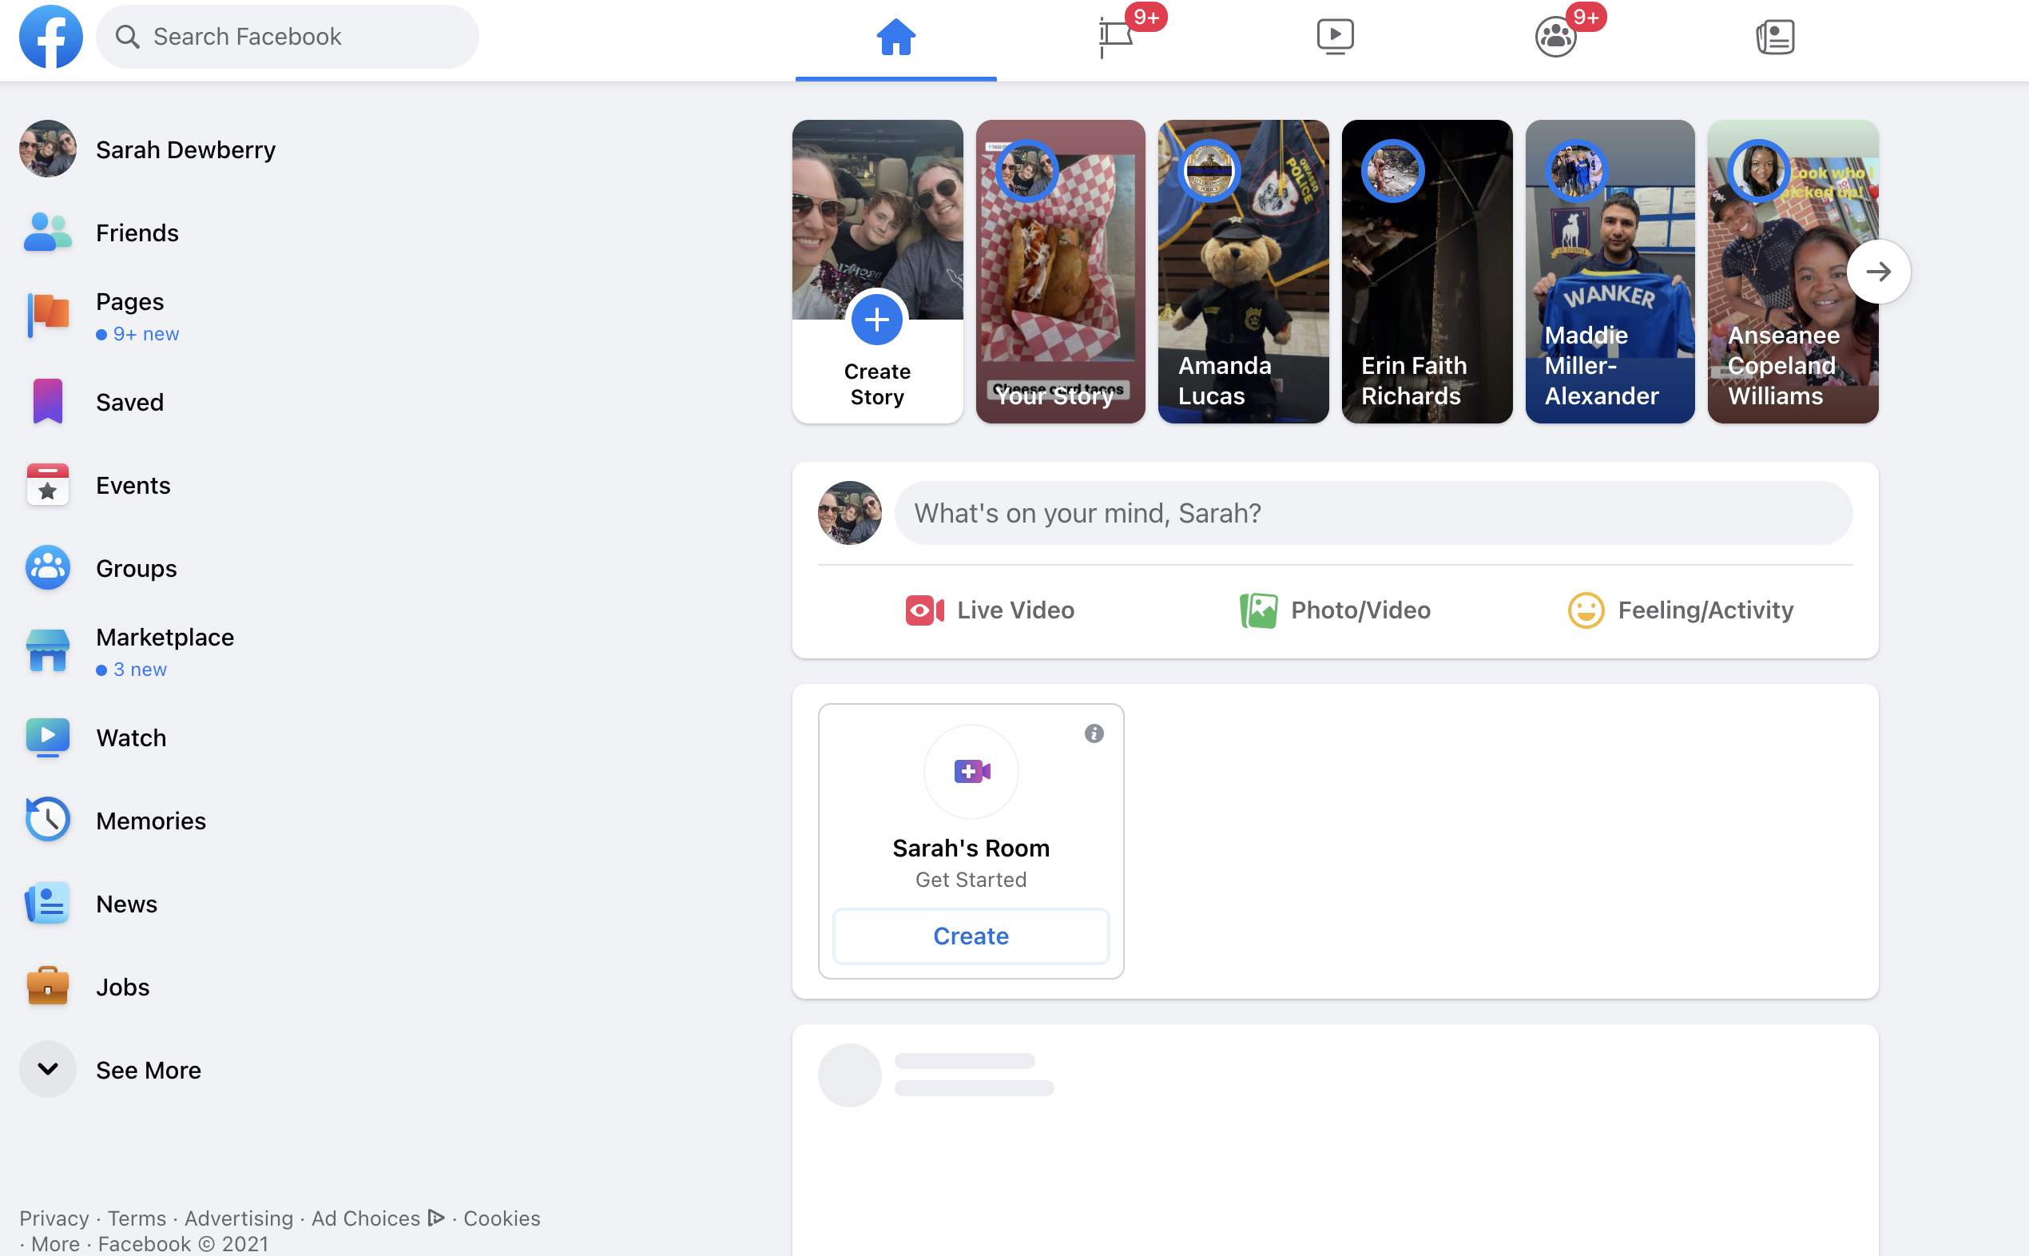Click the Jobs briefcase icon
The image size is (2029, 1256).
point(47,987)
